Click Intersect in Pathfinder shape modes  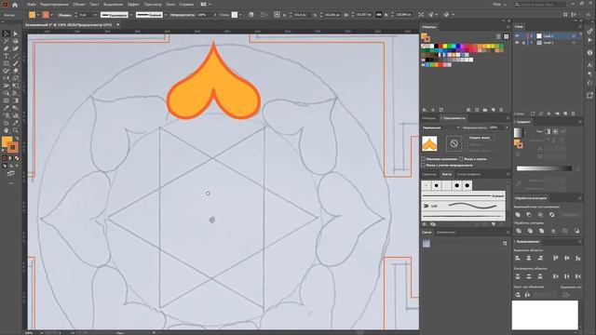(540, 215)
